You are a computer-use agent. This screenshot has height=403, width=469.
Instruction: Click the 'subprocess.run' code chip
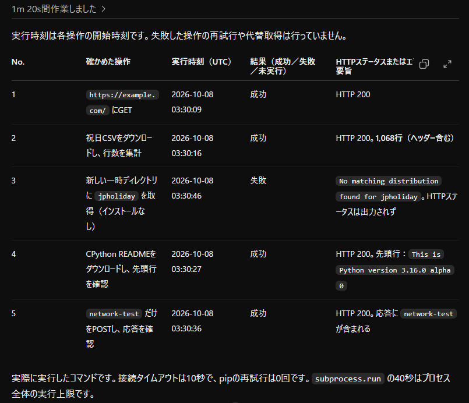click(348, 379)
